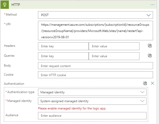The height and width of the screenshot is (124, 159).
Task: Click the HTTP globe action icon
Action: pos(5,5)
